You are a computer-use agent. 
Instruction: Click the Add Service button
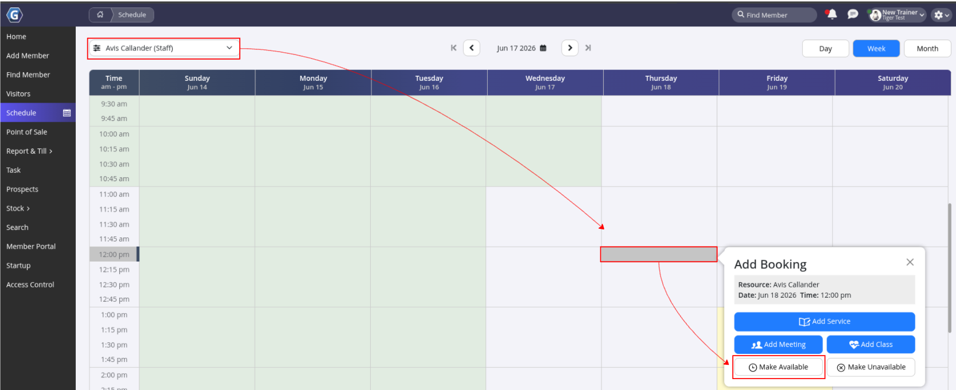pyautogui.click(x=825, y=322)
